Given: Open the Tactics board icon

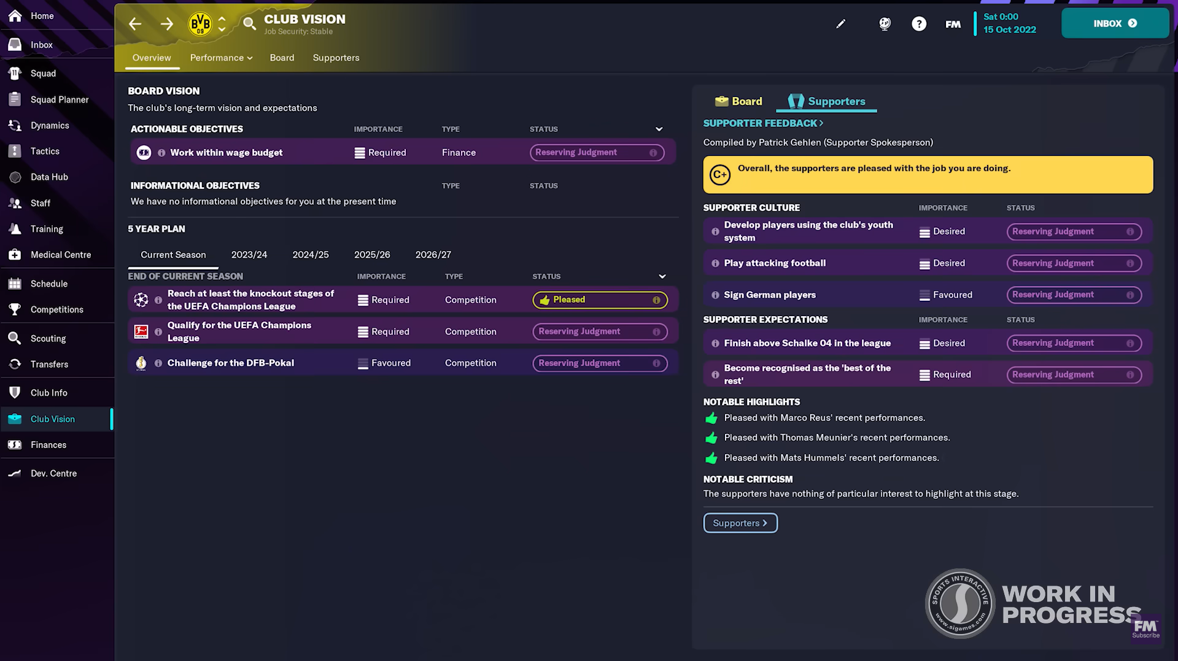Looking at the screenshot, I should 15,151.
